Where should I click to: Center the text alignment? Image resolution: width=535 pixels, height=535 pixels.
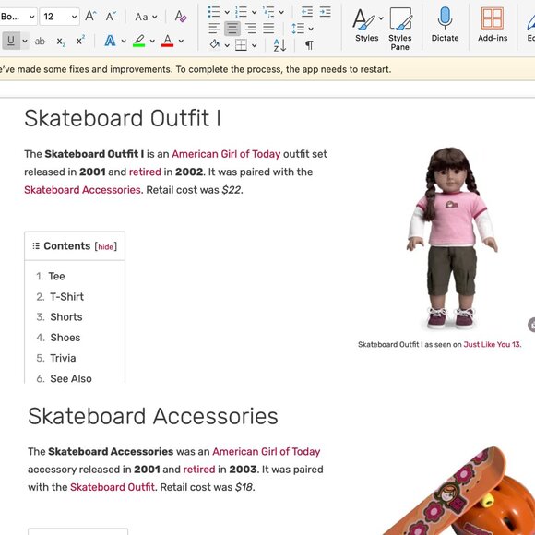pyautogui.click(x=232, y=29)
